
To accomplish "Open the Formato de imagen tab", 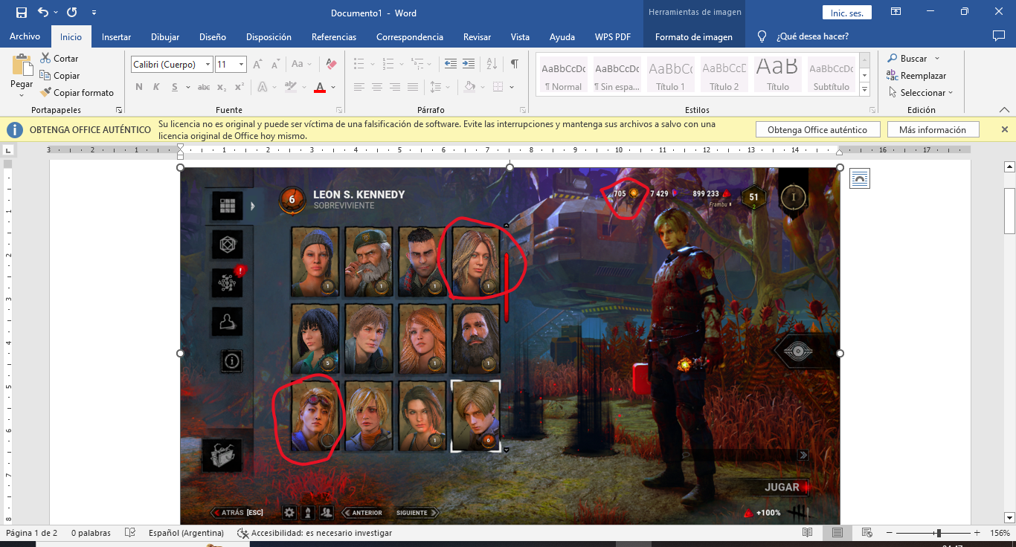I will pos(694,36).
